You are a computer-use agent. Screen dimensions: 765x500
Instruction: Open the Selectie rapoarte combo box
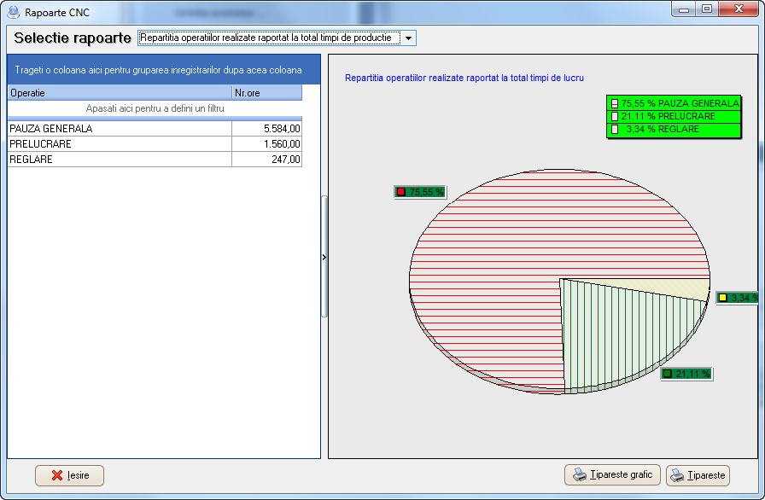[269, 38]
